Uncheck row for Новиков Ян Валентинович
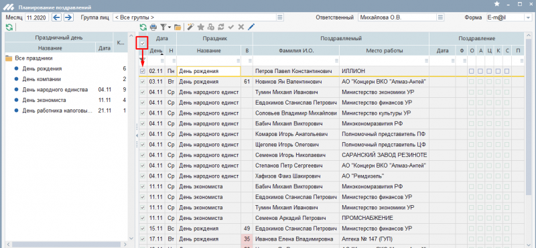This screenshot has height=248, width=536. coord(143,82)
